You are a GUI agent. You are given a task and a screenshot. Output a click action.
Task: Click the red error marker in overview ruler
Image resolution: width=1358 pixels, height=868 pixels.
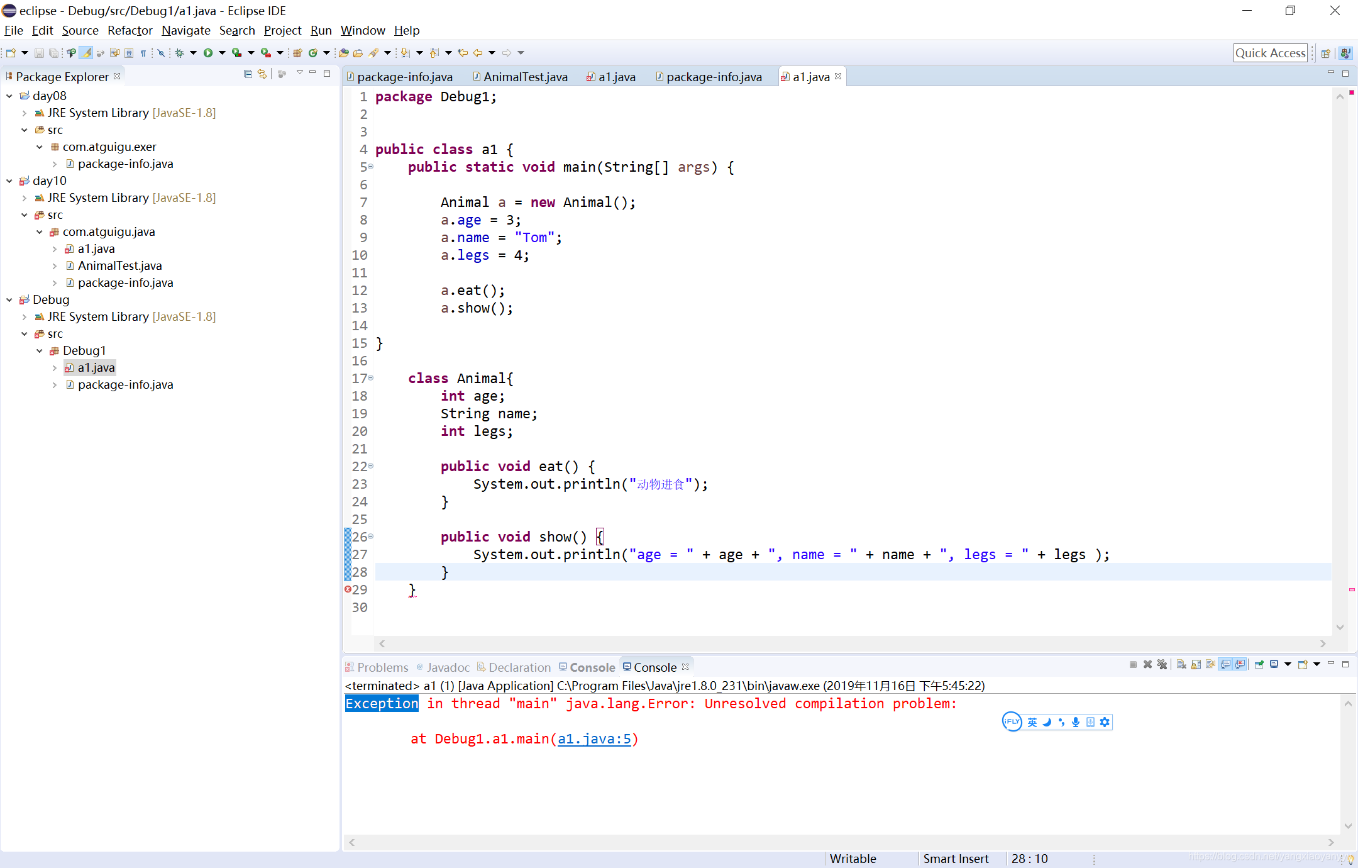coord(1351,589)
